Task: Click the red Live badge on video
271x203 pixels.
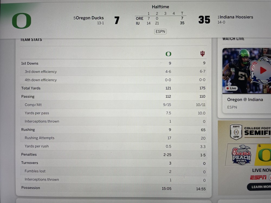Action: (x=231, y=88)
